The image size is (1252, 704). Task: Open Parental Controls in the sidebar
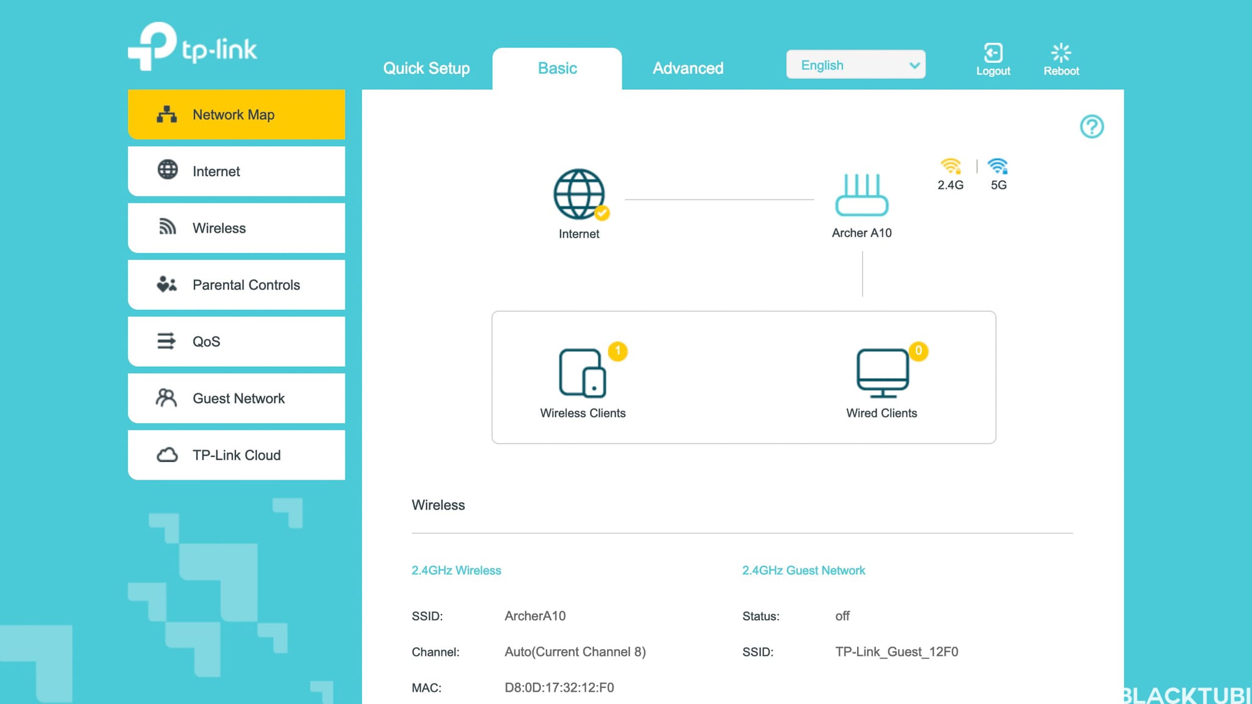[x=237, y=285]
